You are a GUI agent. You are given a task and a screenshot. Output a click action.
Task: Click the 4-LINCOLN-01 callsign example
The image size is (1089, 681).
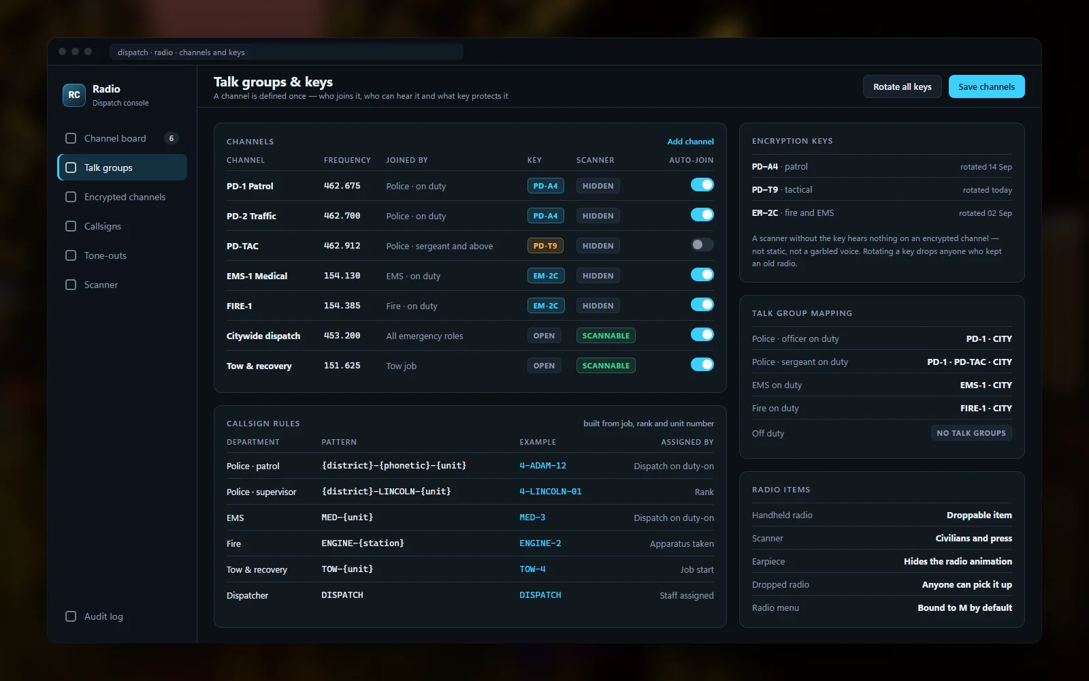coord(550,492)
